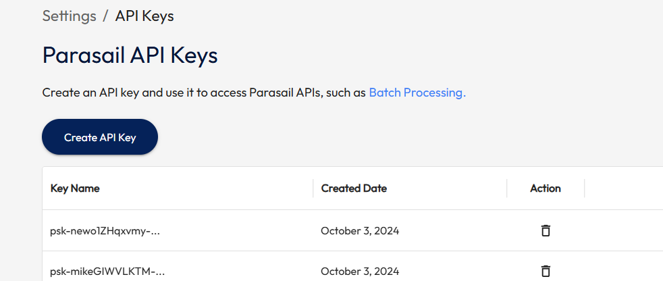Image resolution: width=663 pixels, height=281 pixels.
Task: Click divider right of the Action header
Action: (x=585, y=188)
